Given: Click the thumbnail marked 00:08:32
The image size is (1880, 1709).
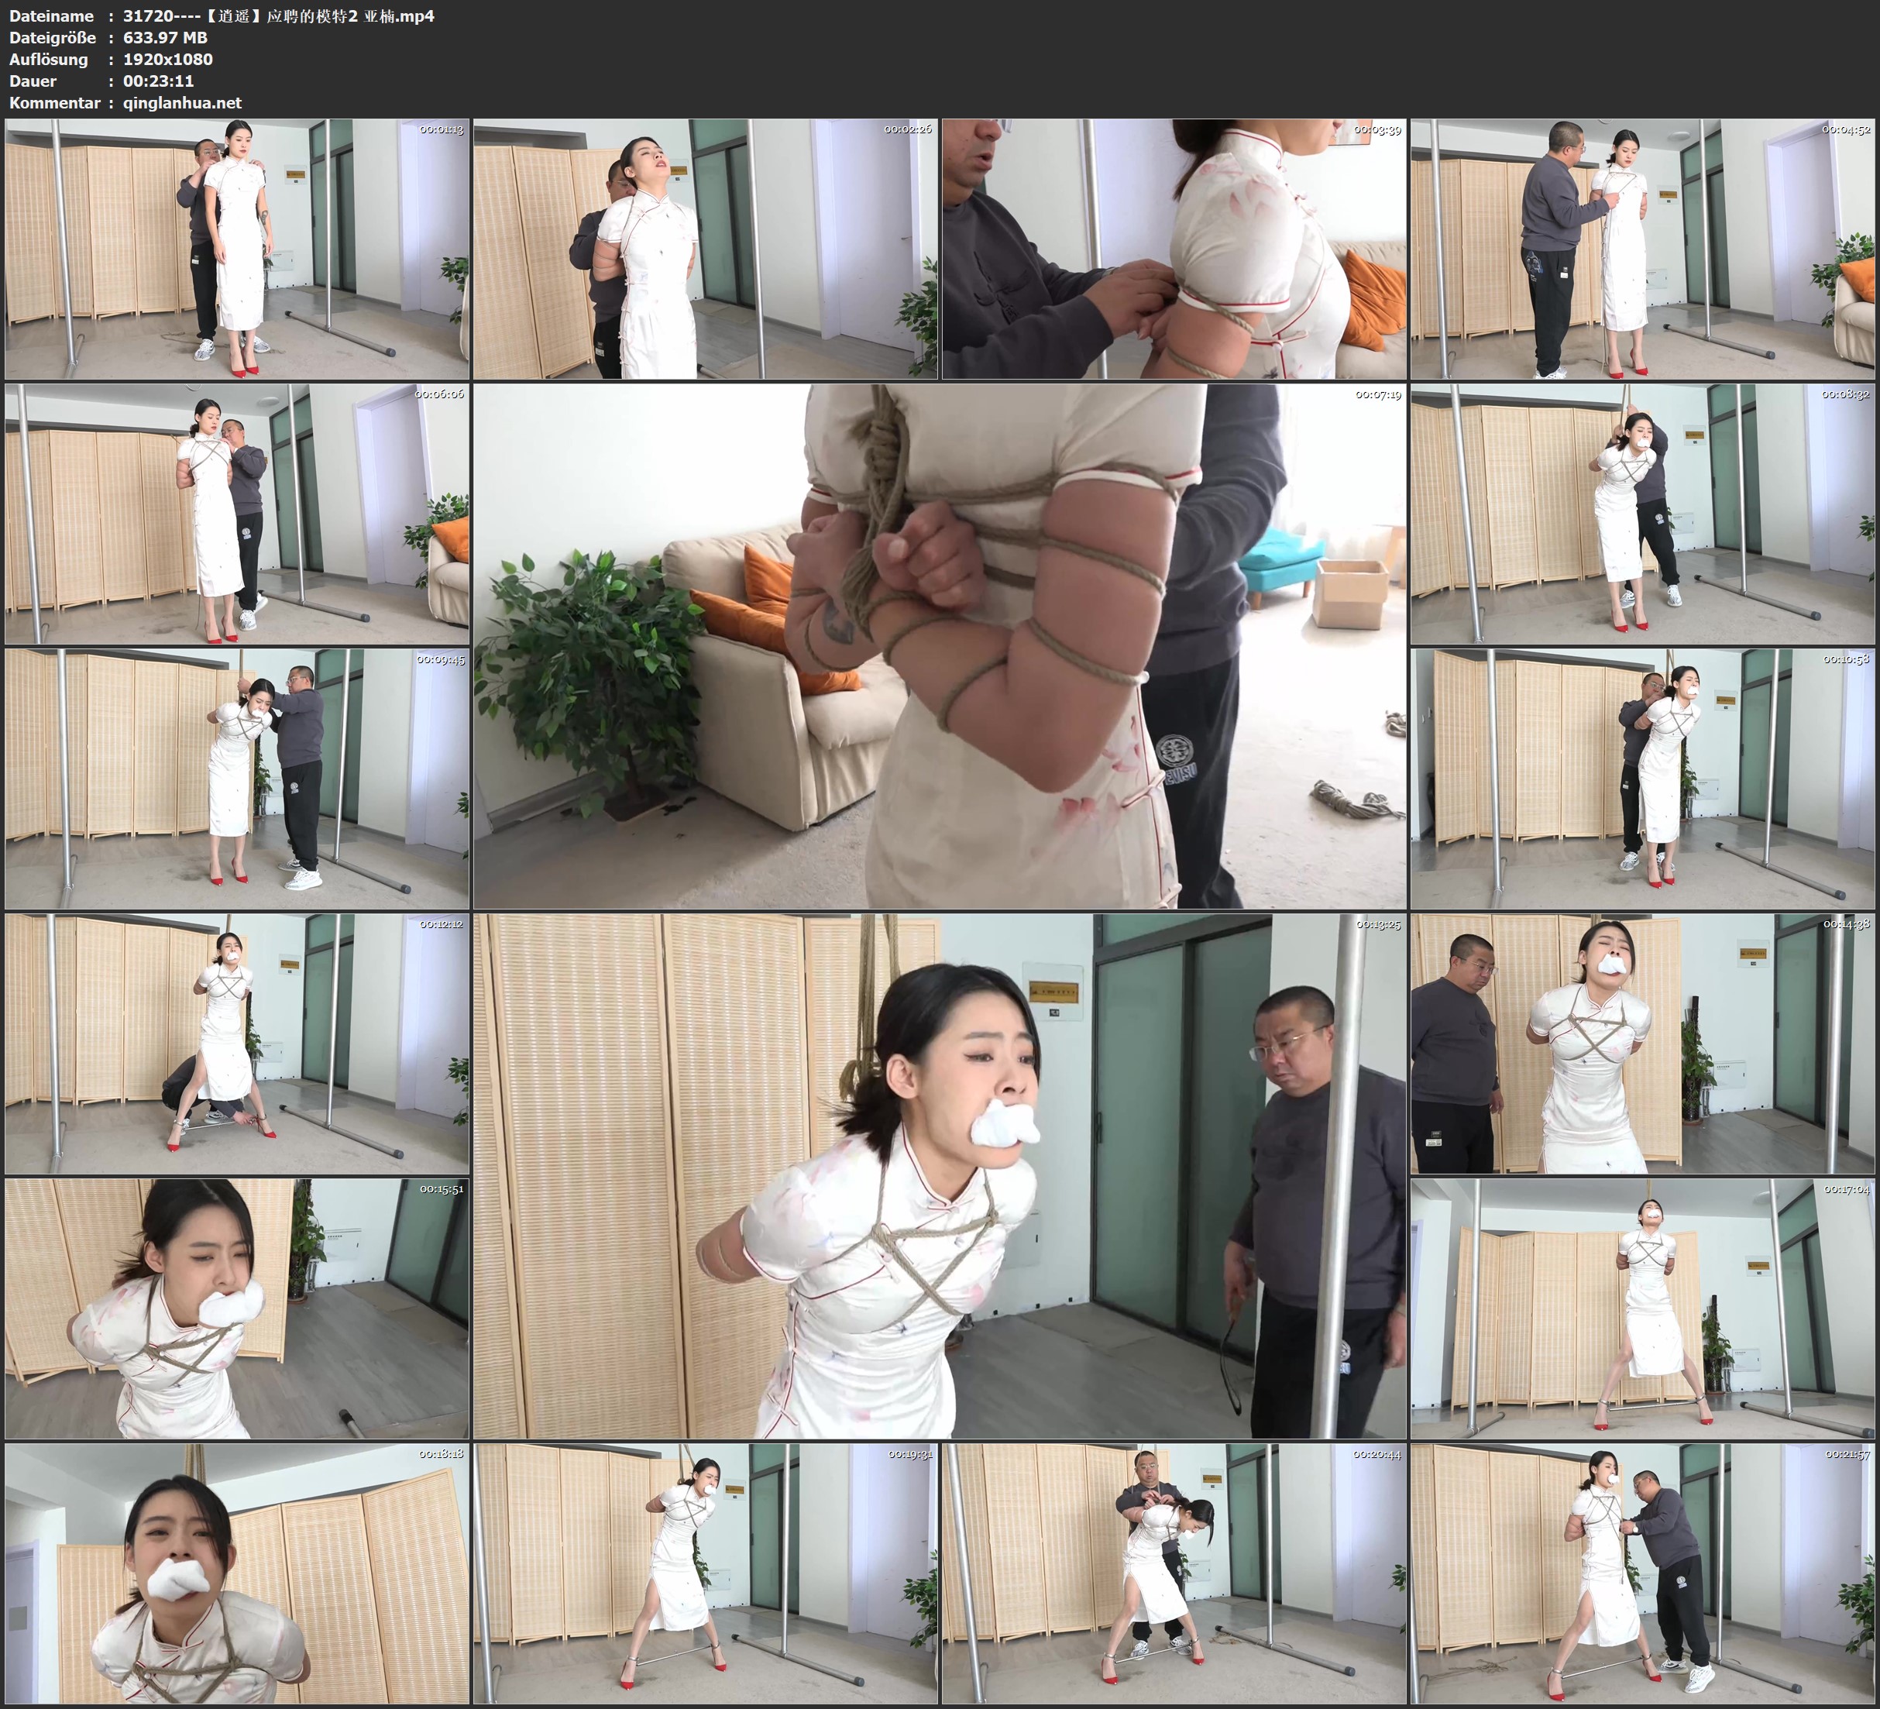Looking at the screenshot, I should (1642, 514).
